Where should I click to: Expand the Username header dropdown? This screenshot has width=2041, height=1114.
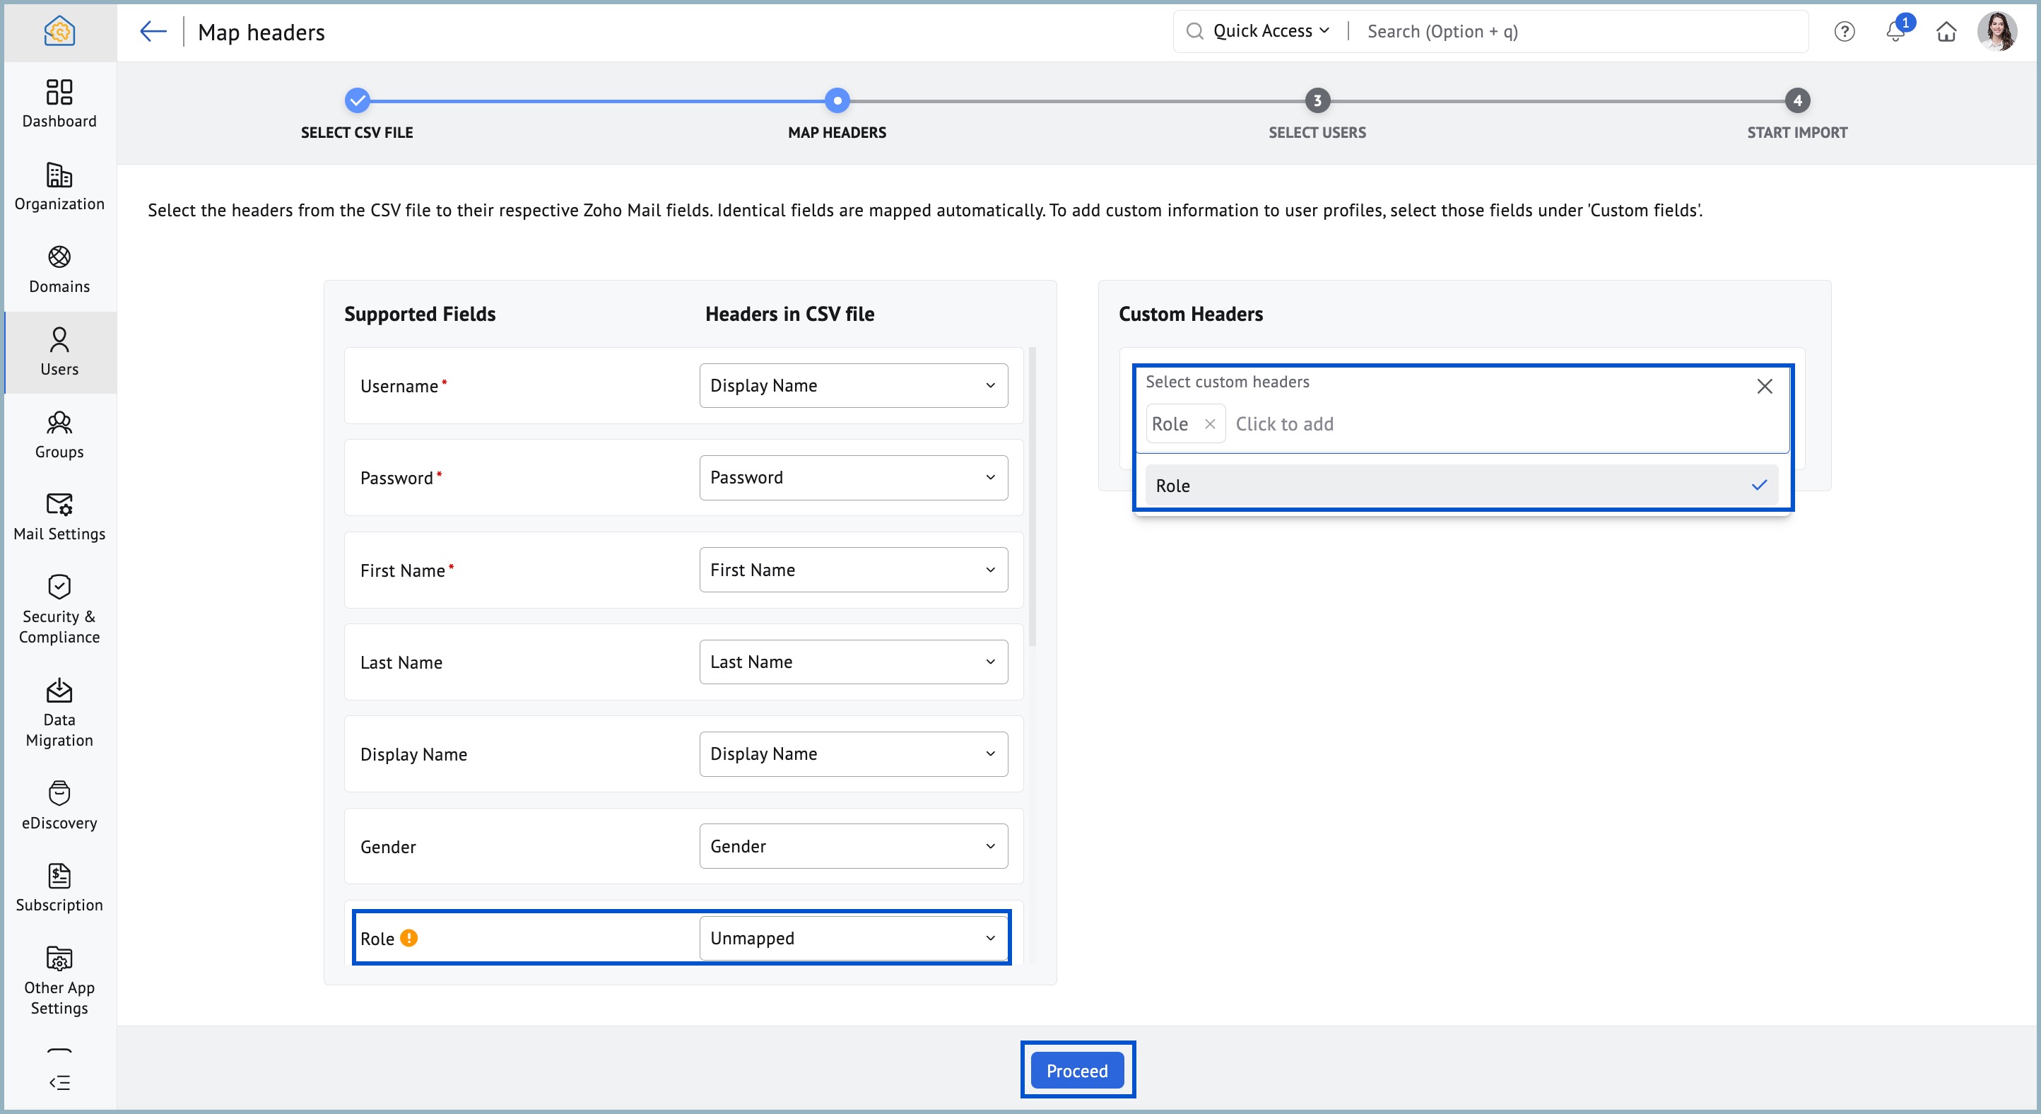tap(852, 386)
